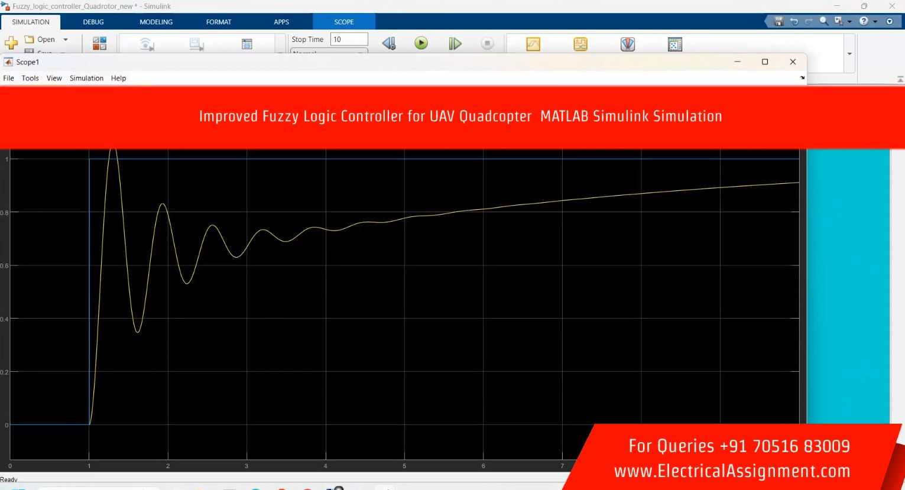Click the Undo arrow in quick access toolbar
This screenshot has width=905, height=490.
click(794, 21)
